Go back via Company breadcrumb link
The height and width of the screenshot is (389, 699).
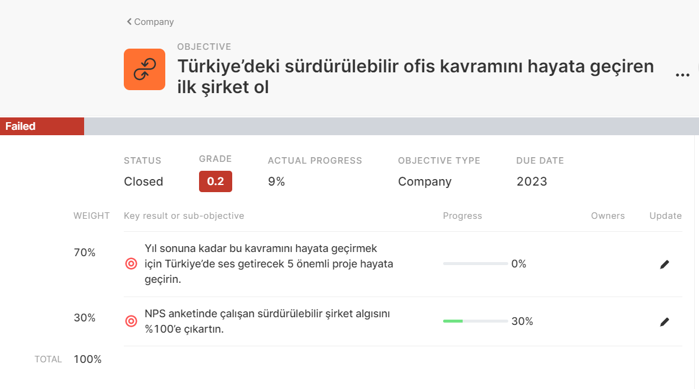(x=153, y=22)
